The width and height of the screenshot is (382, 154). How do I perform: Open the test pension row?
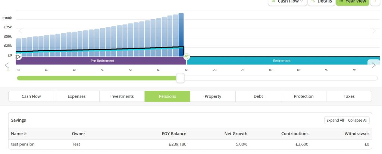point(23,144)
